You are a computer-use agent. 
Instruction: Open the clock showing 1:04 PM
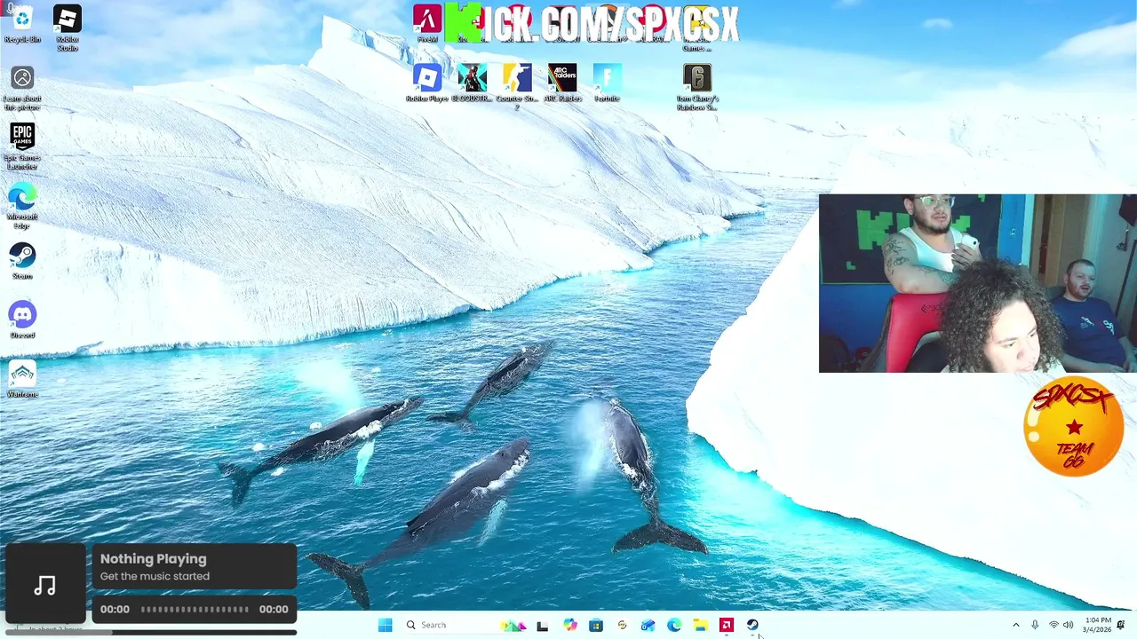tap(1098, 625)
